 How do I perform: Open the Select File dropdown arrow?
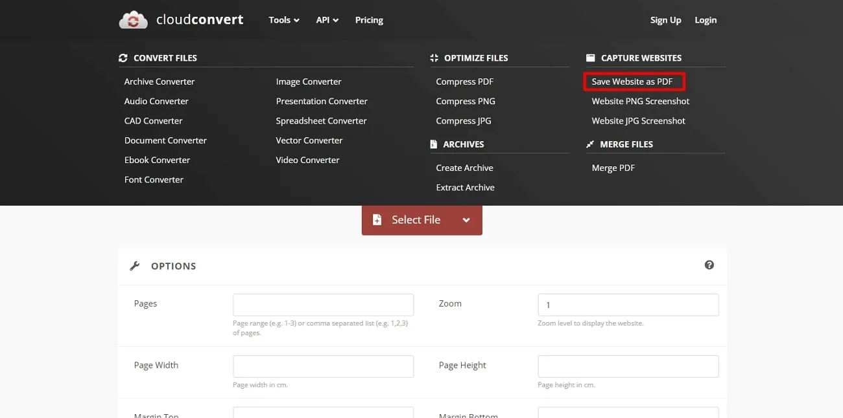[x=466, y=220]
